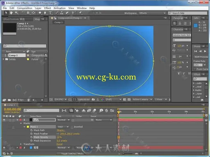This screenshot has width=210, height=157.
Task: Select the Roto Brush tool
Action: [73, 13]
